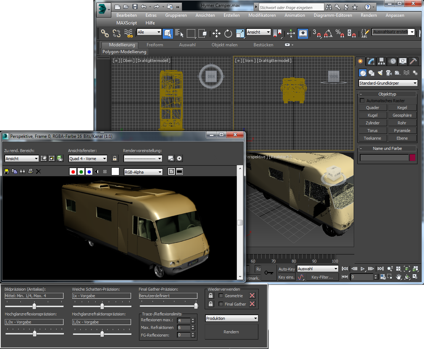Open the Modifikatoren menu

[x=262, y=15]
